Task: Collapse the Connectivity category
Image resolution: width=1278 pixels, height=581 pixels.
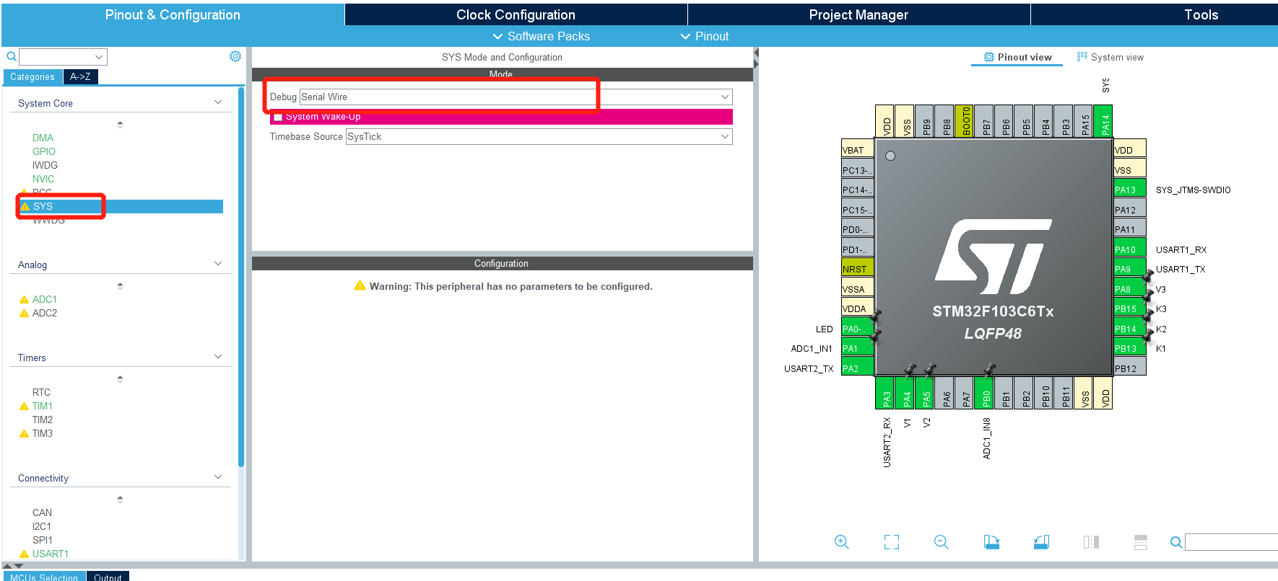Action: (x=218, y=477)
